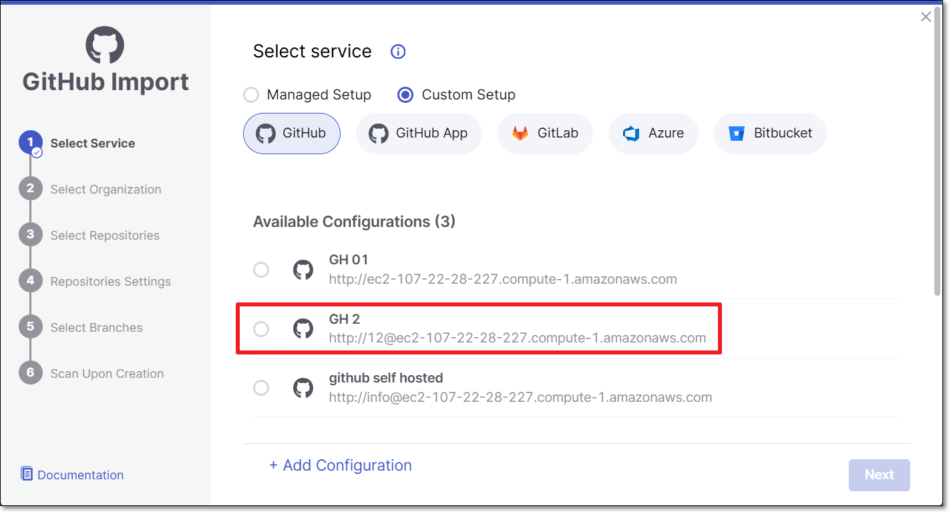
Task: Click the Next button
Action: point(879,475)
